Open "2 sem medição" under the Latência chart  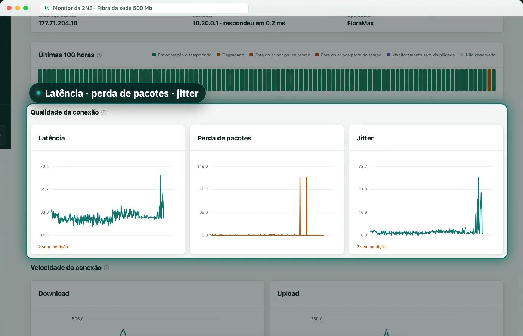(53, 247)
